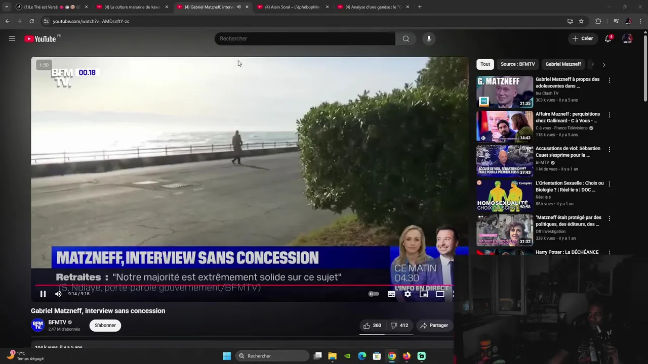This screenshot has width=648, height=364.
Task: Open Firefox from the taskbar
Action: pyautogui.click(x=407, y=356)
